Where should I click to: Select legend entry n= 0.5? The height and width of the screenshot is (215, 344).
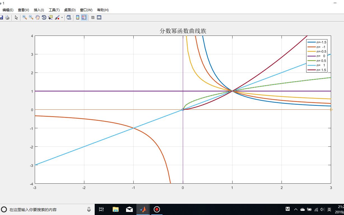point(317,61)
